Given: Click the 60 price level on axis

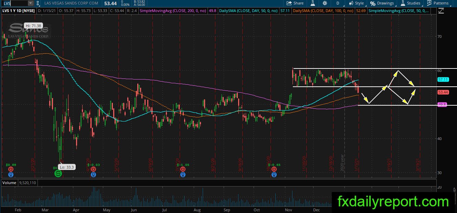Looking at the screenshot, I should coord(439,70).
